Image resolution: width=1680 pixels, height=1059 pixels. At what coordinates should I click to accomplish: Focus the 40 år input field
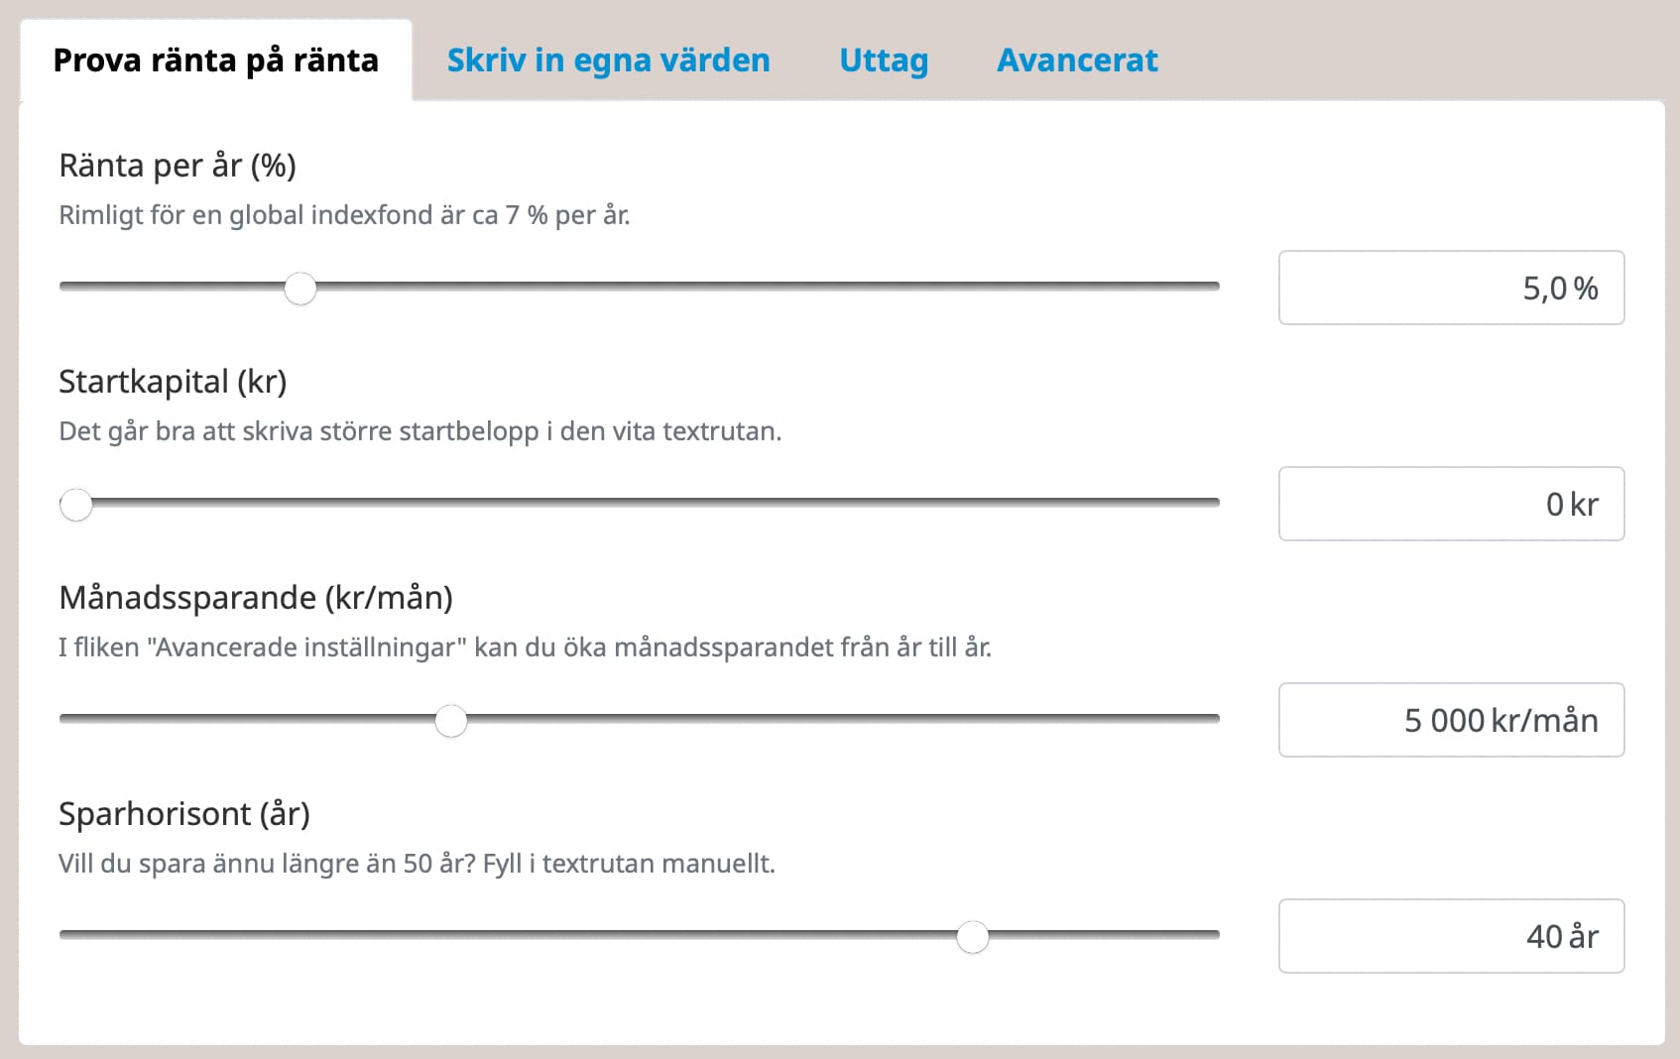tap(1451, 937)
